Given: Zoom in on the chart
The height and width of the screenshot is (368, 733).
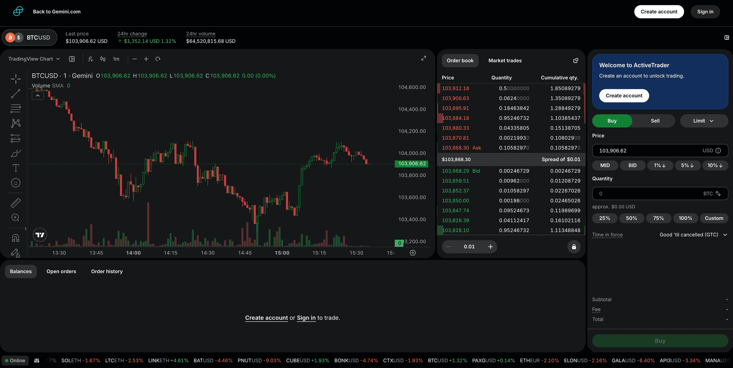Looking at the screenshot, I should tap(146, 59).
